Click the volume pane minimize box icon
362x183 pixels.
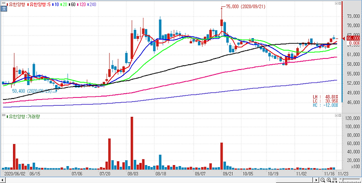point(336,115)
